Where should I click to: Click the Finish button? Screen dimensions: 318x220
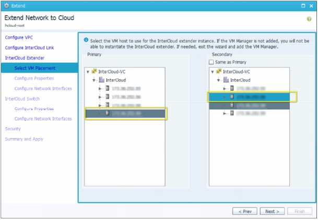tap(300, 211)
